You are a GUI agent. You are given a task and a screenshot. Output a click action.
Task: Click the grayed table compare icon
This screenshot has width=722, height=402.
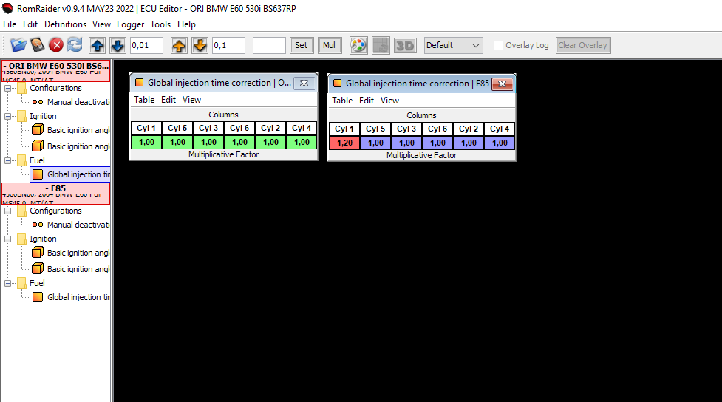click(381, 45)
